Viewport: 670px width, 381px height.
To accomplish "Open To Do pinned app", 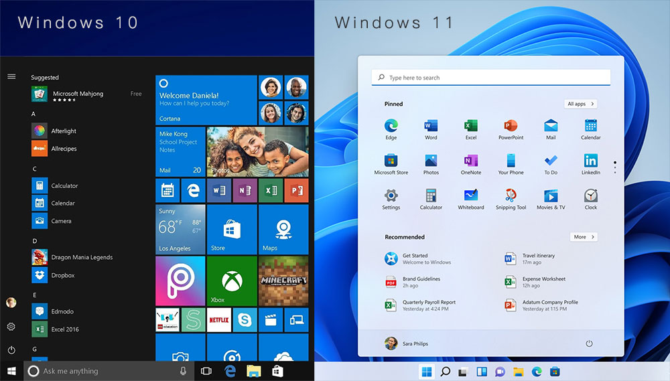I will tap(551, 164).
